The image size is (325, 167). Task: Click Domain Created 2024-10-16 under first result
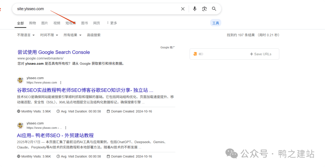(129, 111)
